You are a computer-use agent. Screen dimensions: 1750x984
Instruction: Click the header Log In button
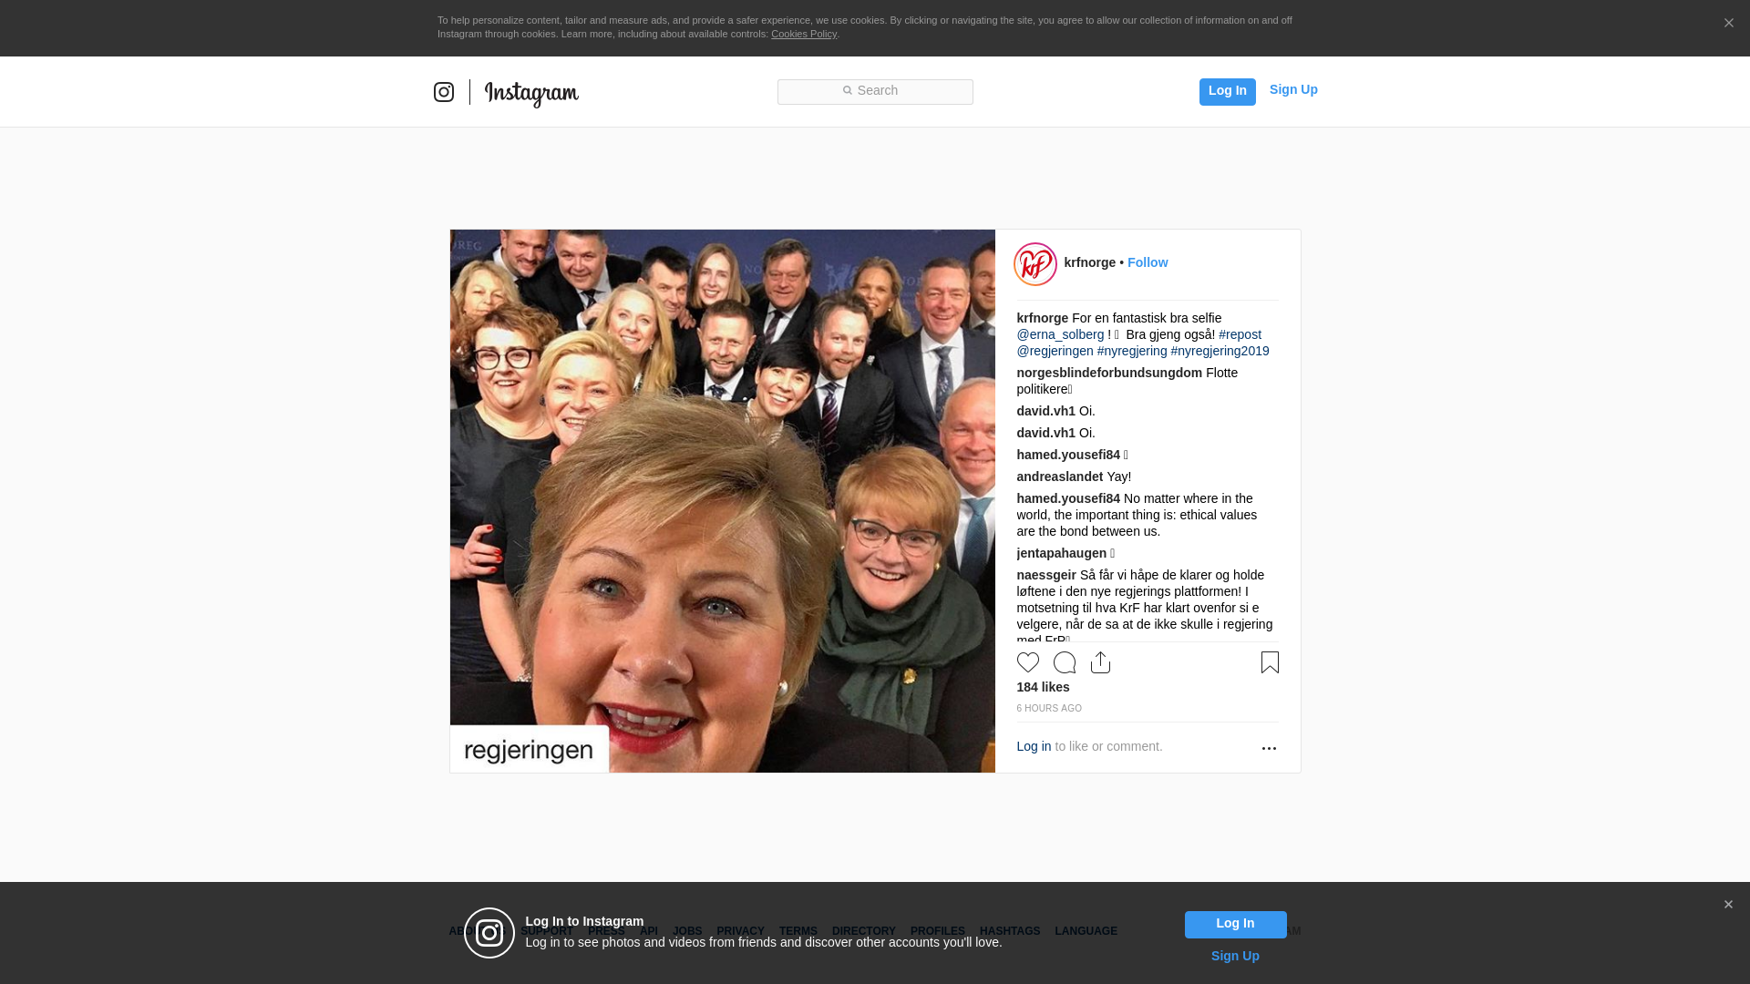(1227, 91)
